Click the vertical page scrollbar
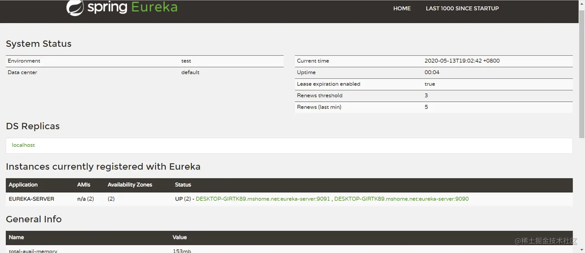585x253 pixels. 582,73
